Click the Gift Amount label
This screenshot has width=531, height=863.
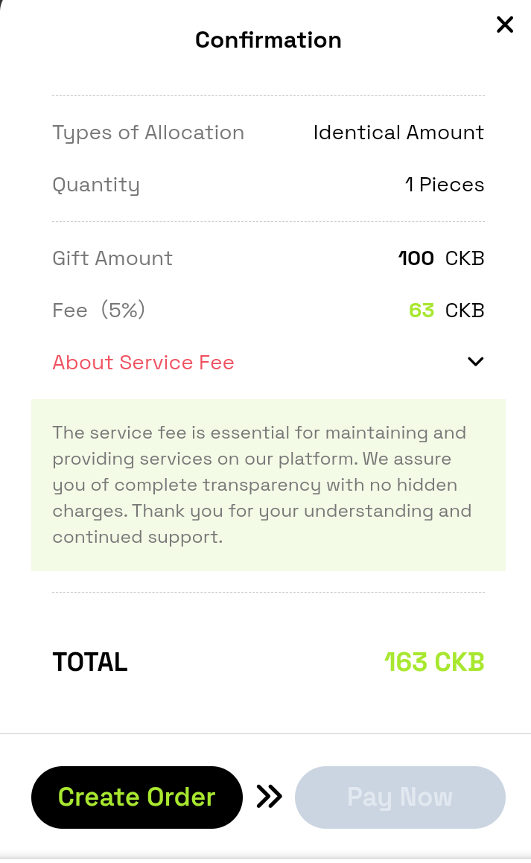(112, 258)
